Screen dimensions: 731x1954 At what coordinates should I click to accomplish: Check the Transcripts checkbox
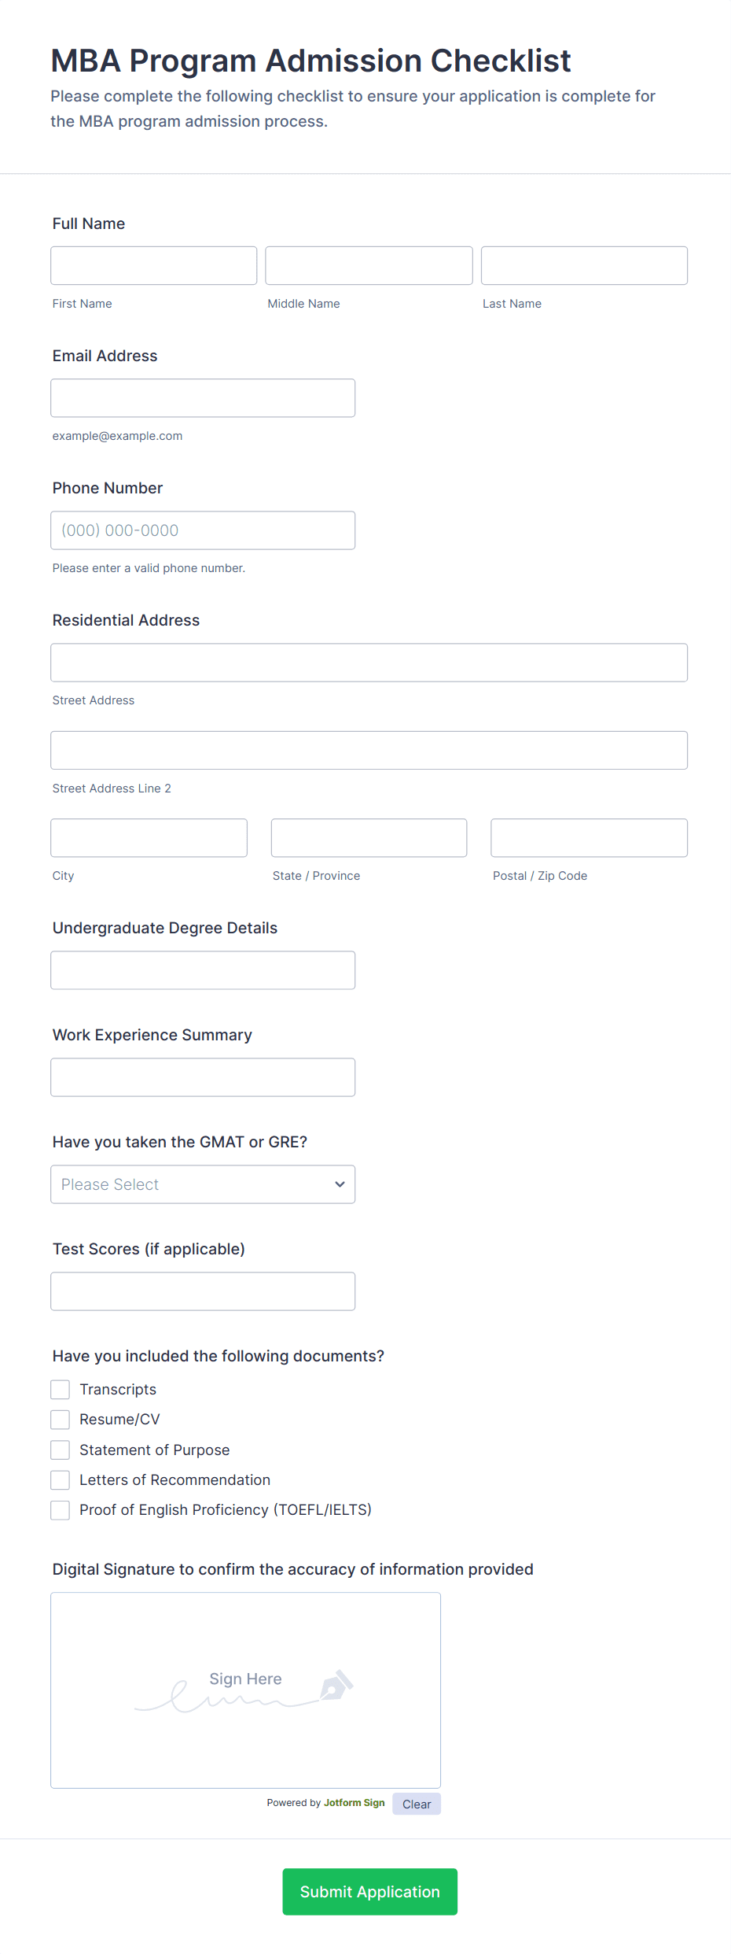point(61,1389)
